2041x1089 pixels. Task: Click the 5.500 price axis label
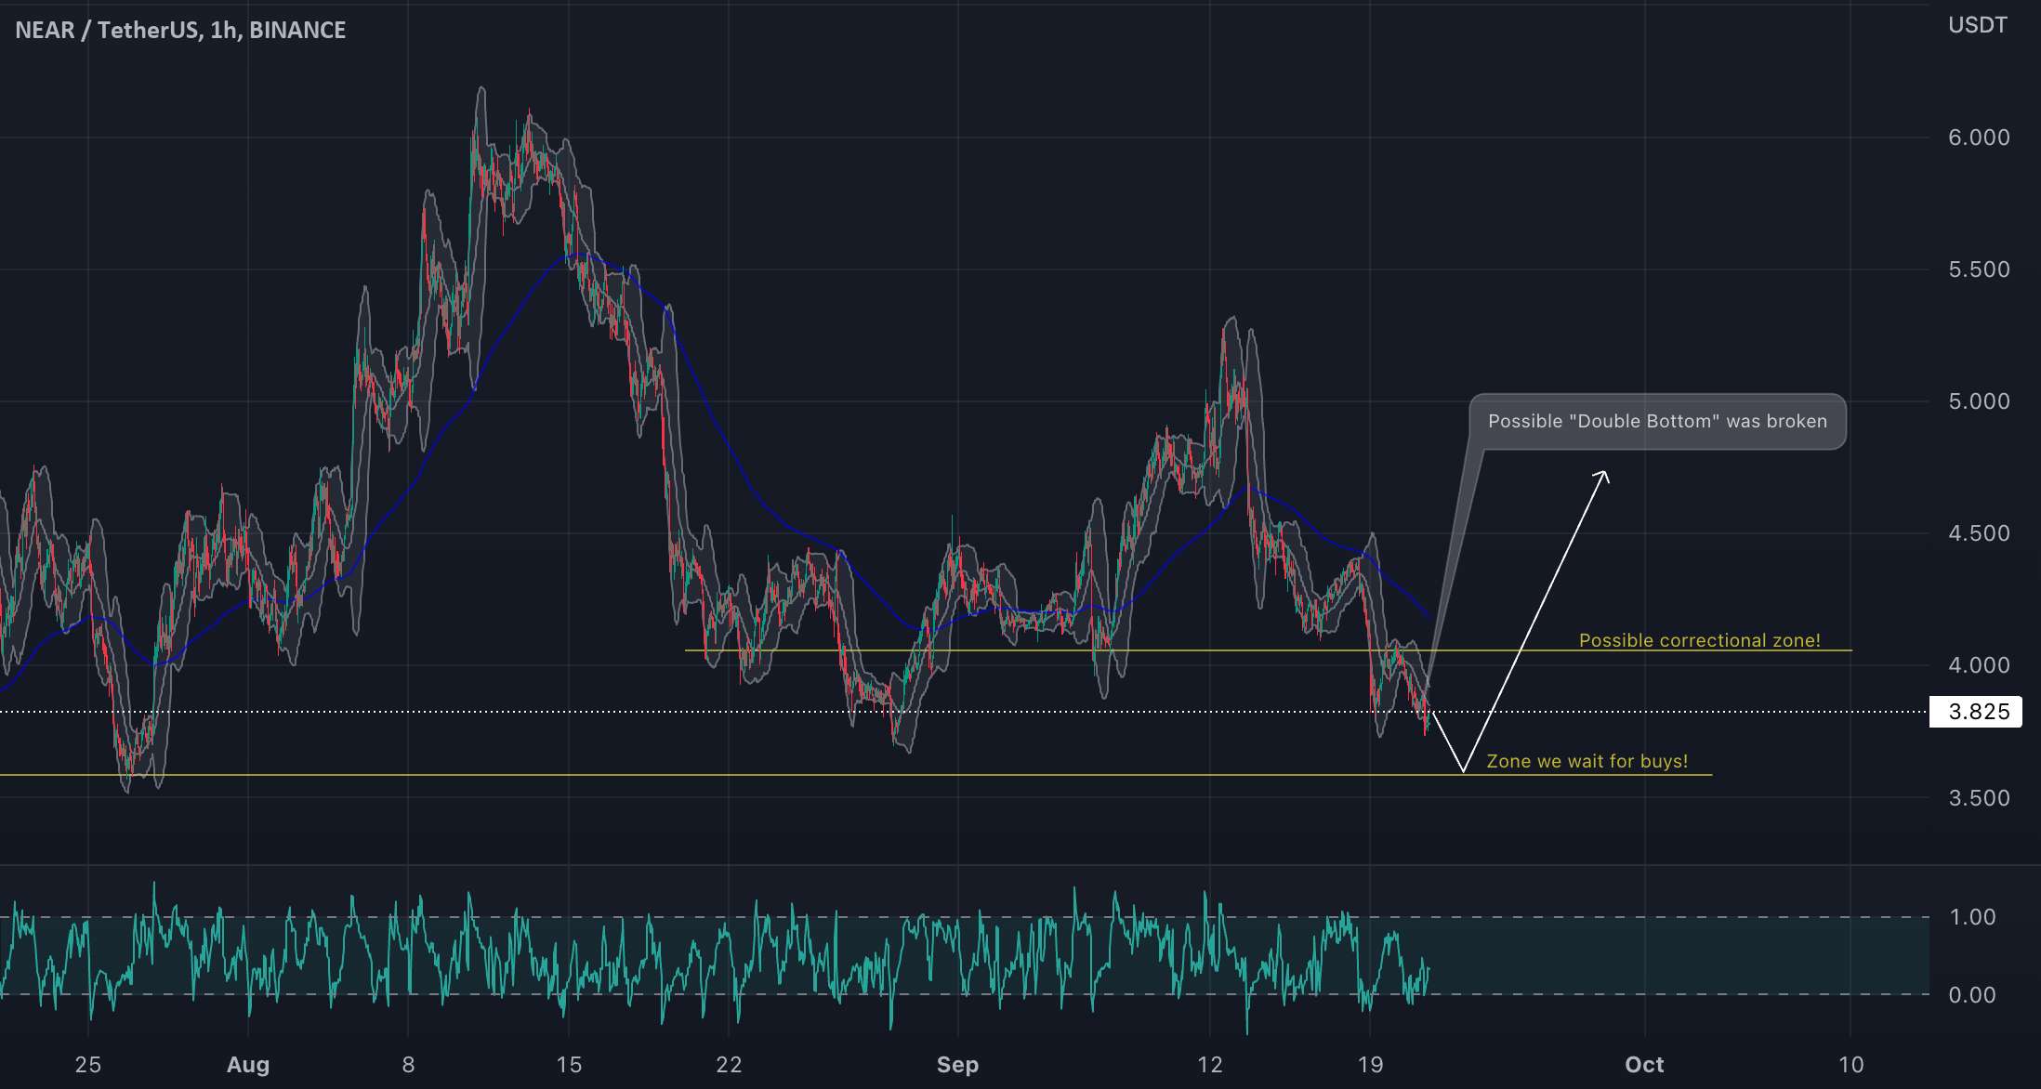point(1979,269)
